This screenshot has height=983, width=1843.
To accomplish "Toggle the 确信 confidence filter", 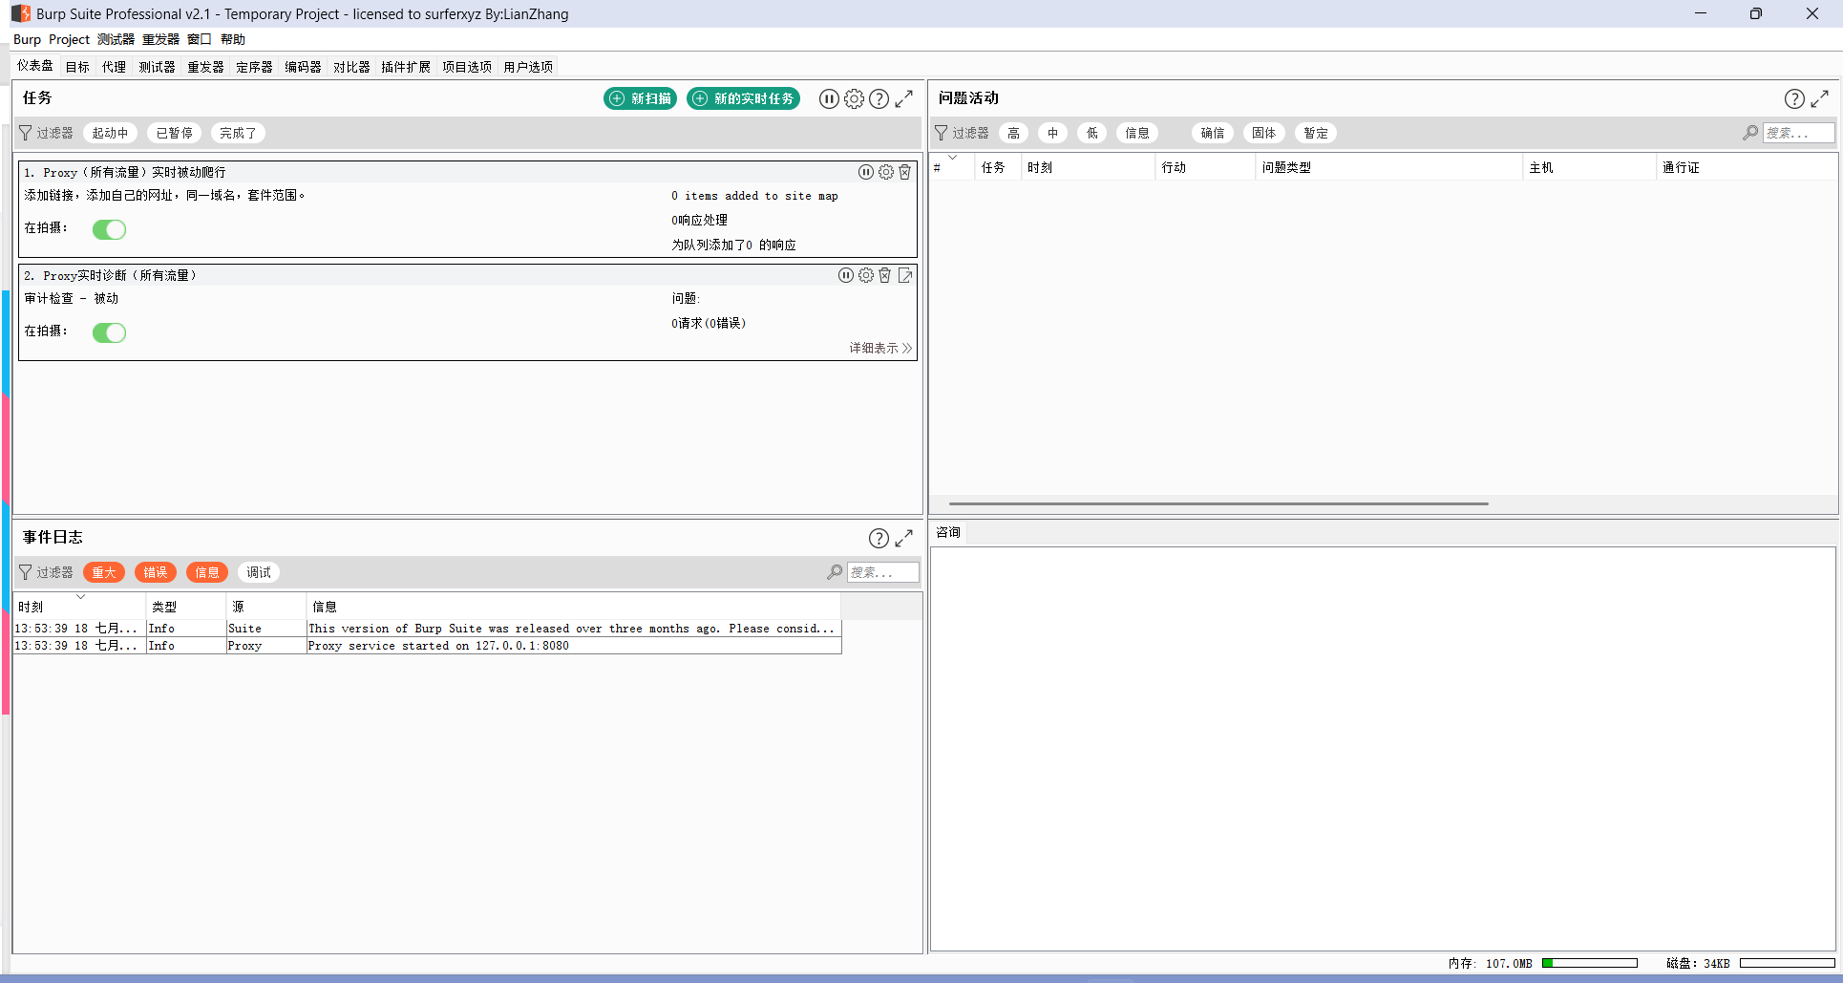I will tap(1213, 133).
